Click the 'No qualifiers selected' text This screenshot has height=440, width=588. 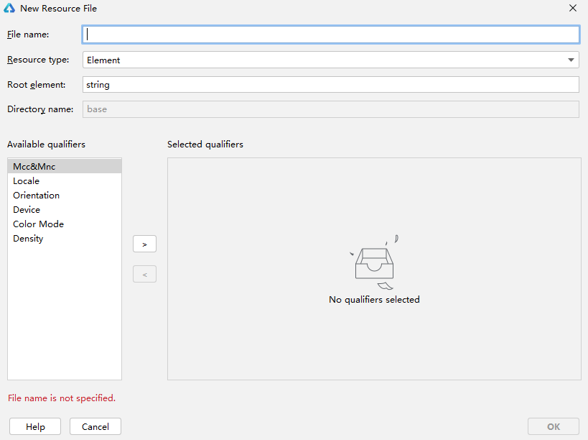point(374,300)
